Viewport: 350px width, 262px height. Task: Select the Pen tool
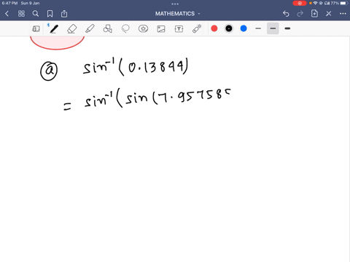click(54, 29)
